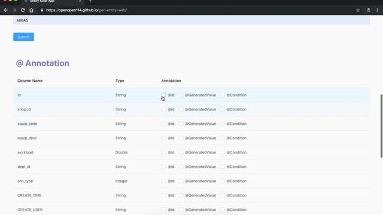Image resolution: width=383 pixels, height=215 pixels.
Task: Check @Condition for CREATE_USER row
Action: [x=222, y=210]
